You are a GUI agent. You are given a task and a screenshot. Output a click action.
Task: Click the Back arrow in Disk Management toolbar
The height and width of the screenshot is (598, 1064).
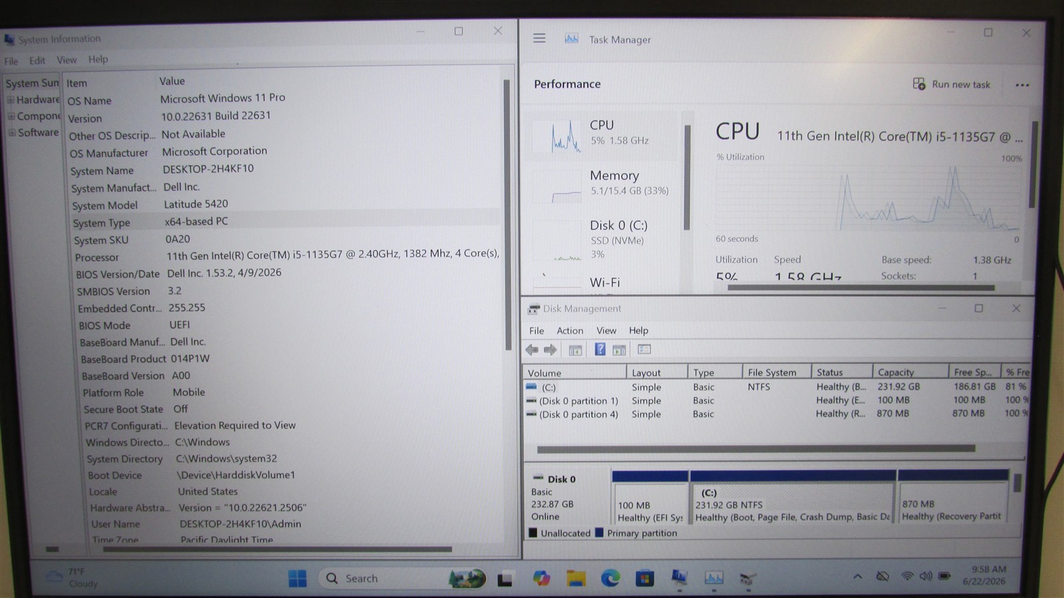point(532,349)
